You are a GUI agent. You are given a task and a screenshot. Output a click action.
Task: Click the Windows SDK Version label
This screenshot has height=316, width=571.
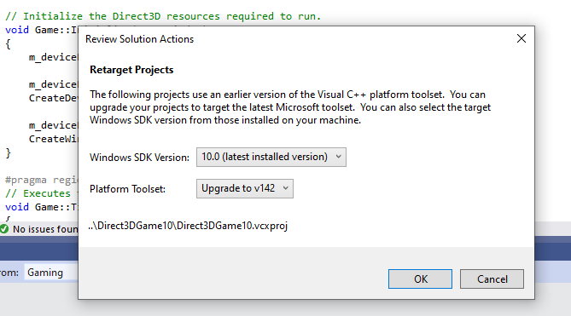coord(139,158)
